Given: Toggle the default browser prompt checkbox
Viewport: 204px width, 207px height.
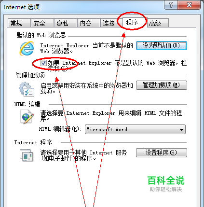Looking at the screenshot, I should click(x=43, y=63).
